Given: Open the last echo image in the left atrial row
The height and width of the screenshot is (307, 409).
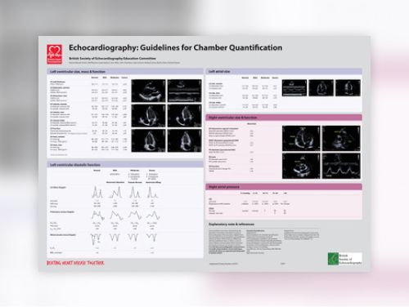Looking at the screenshot, I should pyautogui.click(x=348, y=88).
